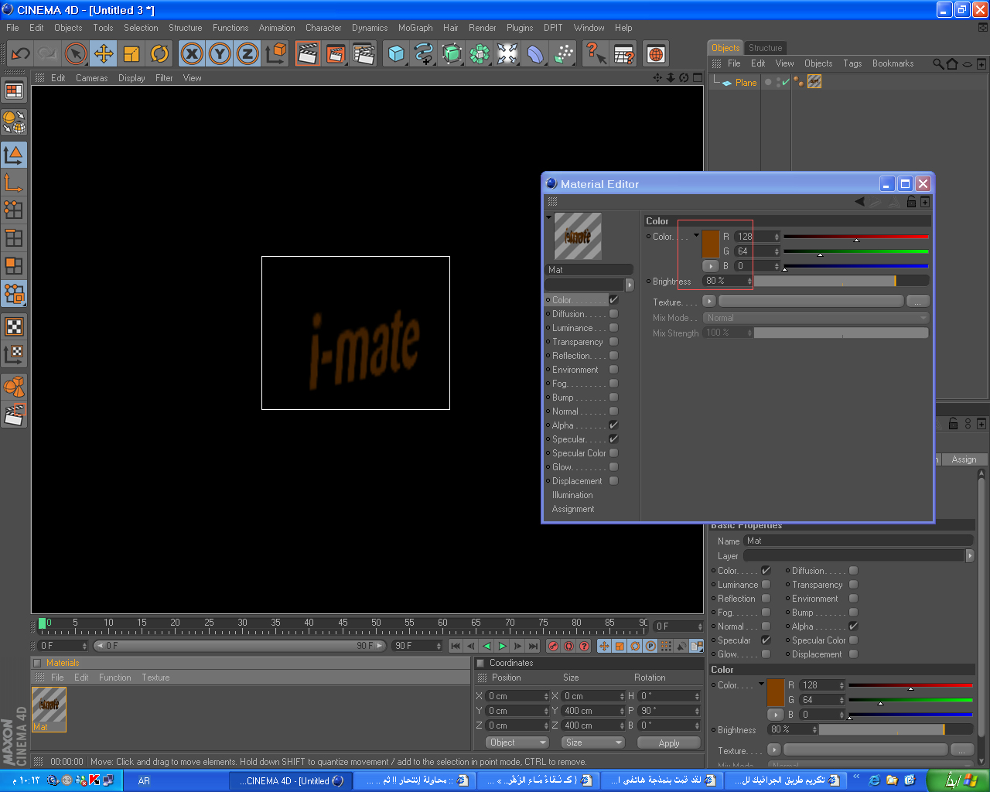Click the arrow right of material layer field
This screenshot has height=792, width=990.
click(x=629, y=285)
